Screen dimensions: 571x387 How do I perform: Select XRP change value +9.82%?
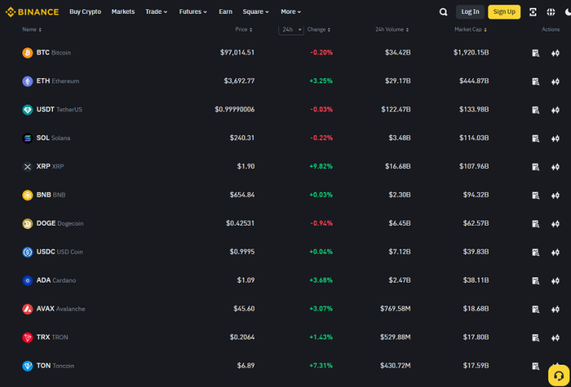pos(320,166)
